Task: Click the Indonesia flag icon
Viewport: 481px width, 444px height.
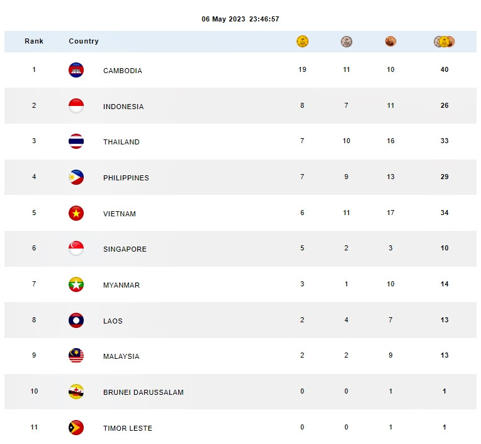Action: (76, 106)
